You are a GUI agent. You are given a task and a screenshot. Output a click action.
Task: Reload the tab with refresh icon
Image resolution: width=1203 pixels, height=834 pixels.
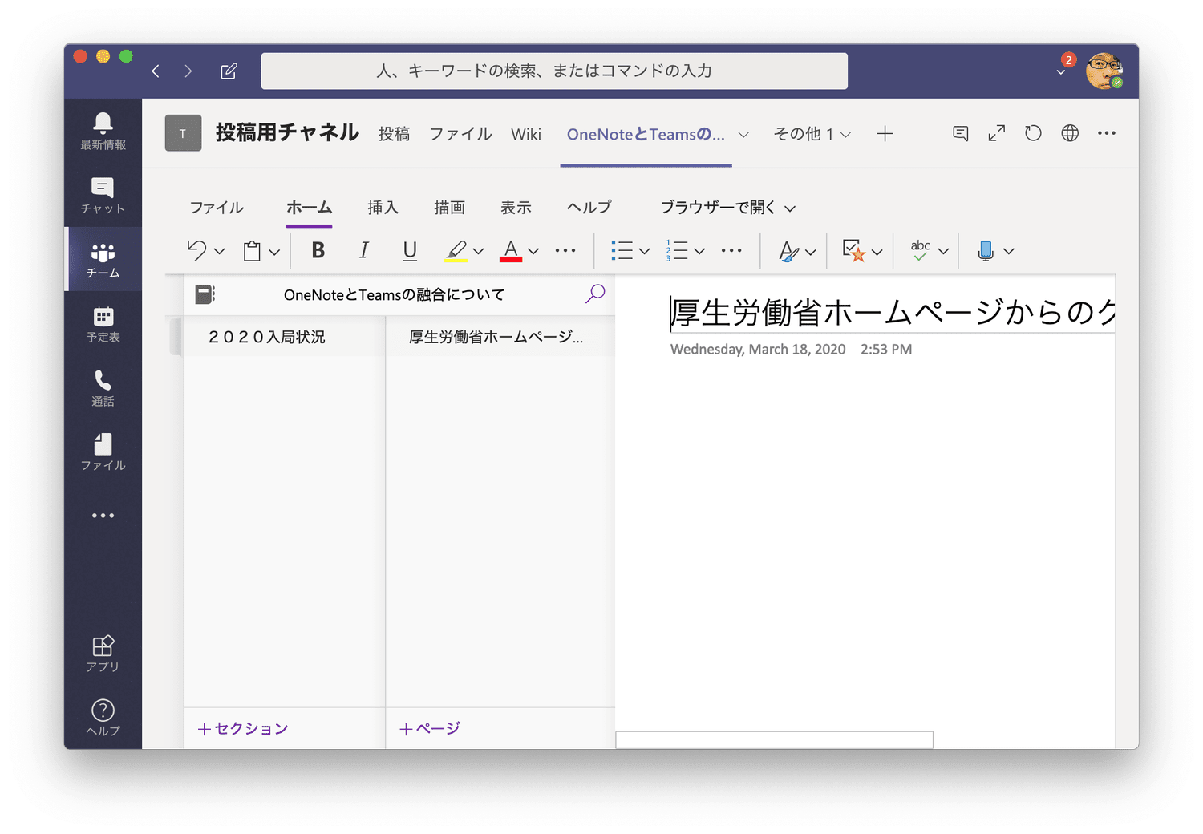coord(1033,134)
